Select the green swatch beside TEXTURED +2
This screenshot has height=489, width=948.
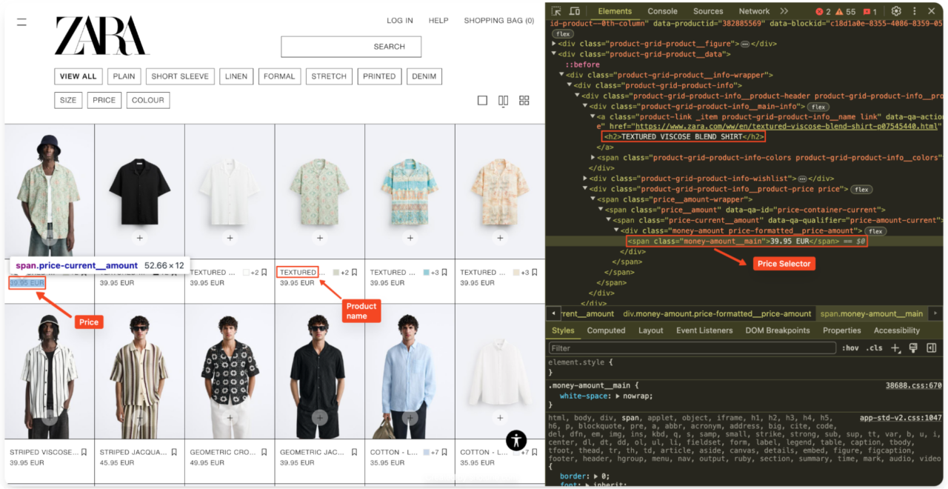pos(337,273)
